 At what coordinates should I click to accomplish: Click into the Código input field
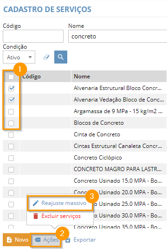tap(33, 36)
